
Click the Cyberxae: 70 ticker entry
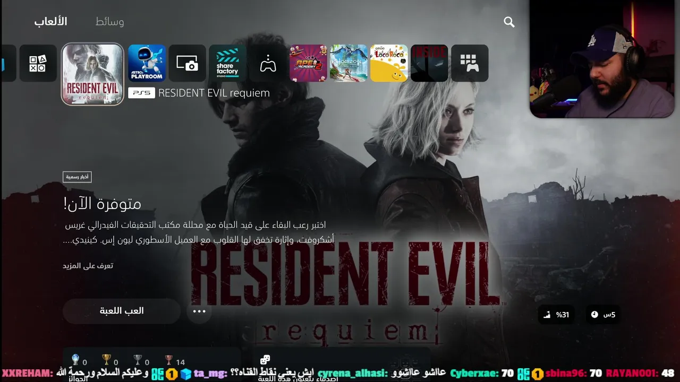click(482, 374)
